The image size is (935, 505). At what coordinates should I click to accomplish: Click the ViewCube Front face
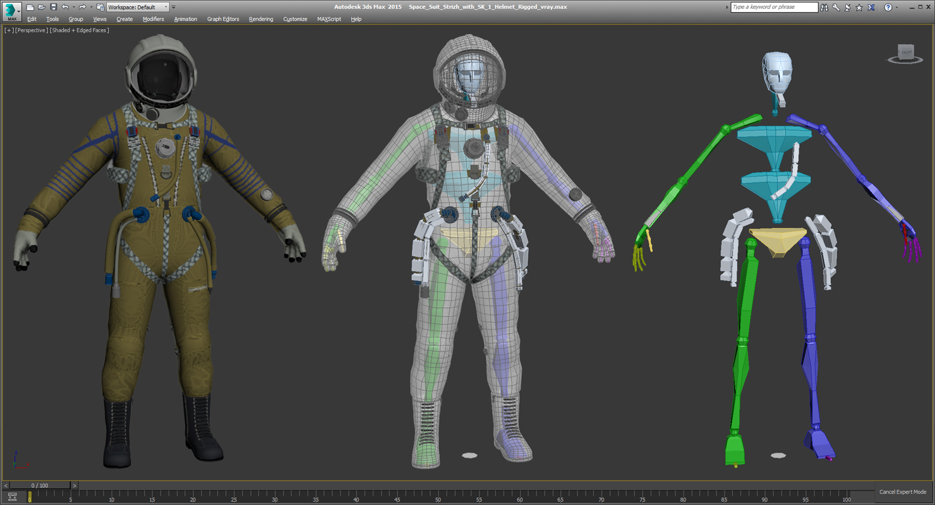tap(906, 52)
